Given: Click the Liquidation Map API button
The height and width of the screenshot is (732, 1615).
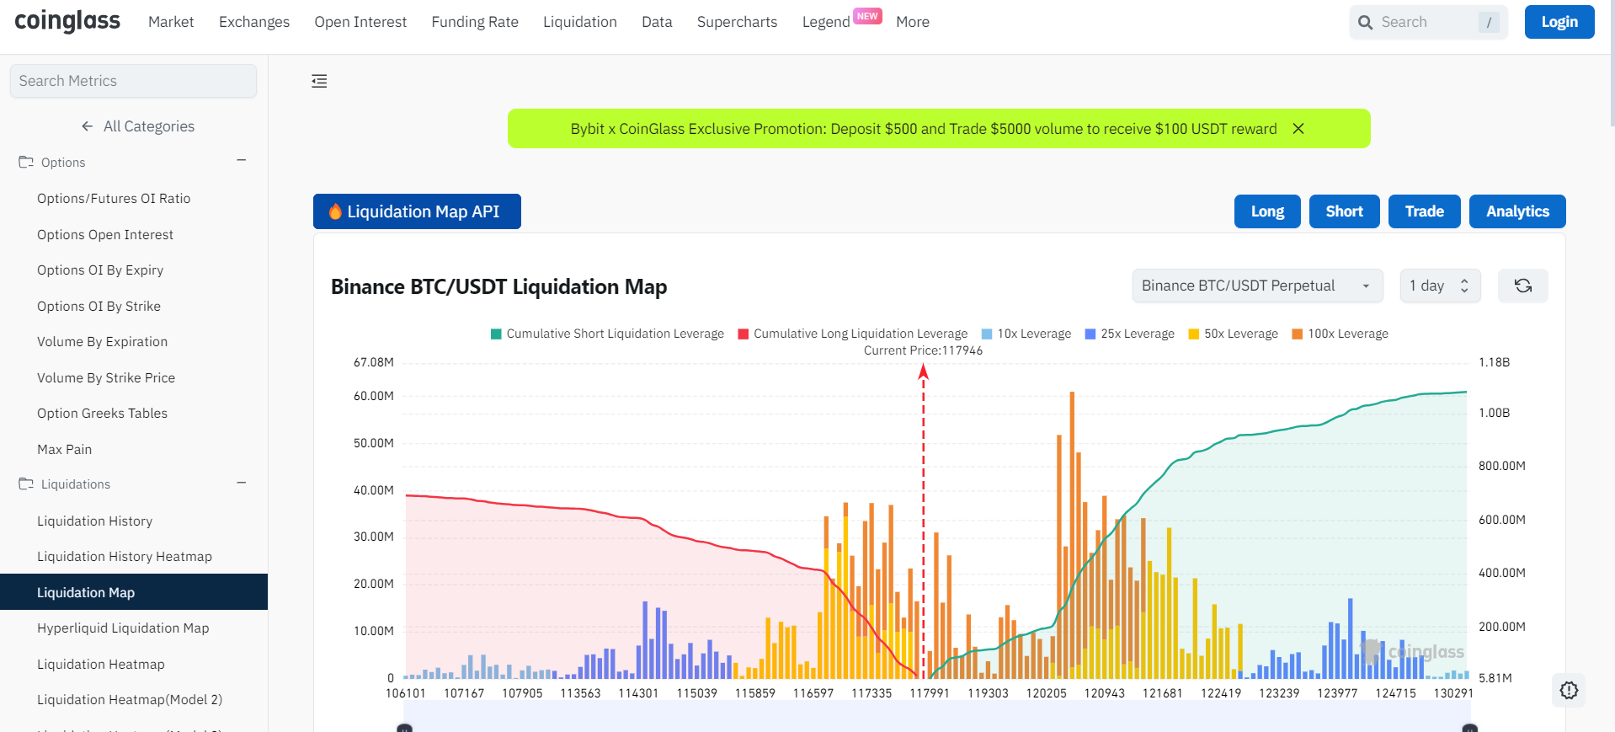Looking at the screenshot, I should click(x=417, y=211).
